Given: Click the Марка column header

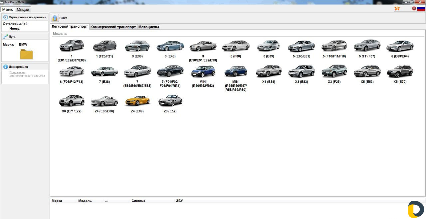Looking at the screenshot, I should [57, 201].
